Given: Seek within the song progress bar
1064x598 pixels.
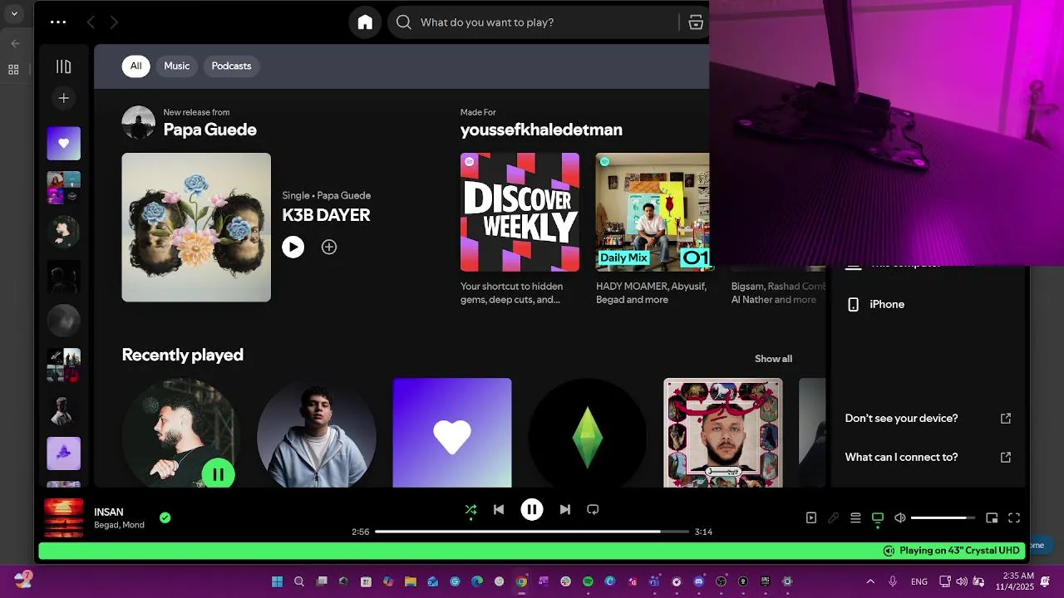Looking at the screenshot, I should pyautogui.click(x=532, y=532).
